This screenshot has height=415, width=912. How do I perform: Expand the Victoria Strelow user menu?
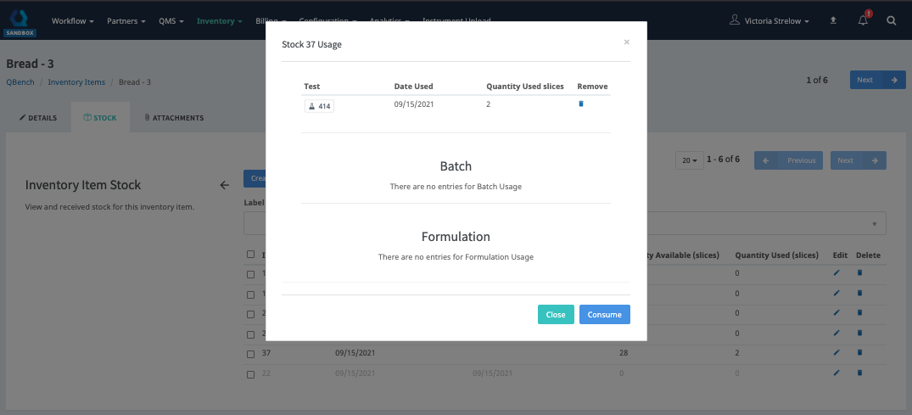(769, 20)
